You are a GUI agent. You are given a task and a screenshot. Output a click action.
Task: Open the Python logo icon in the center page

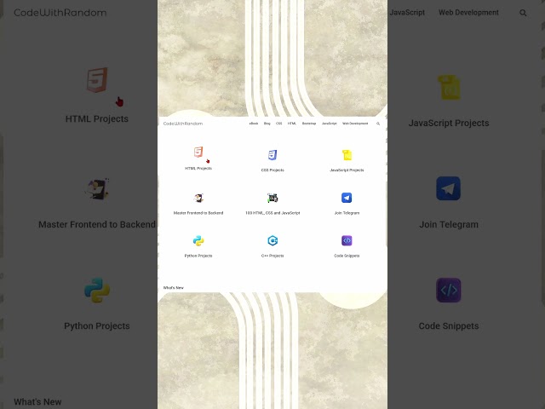click(x=198, y=240)
